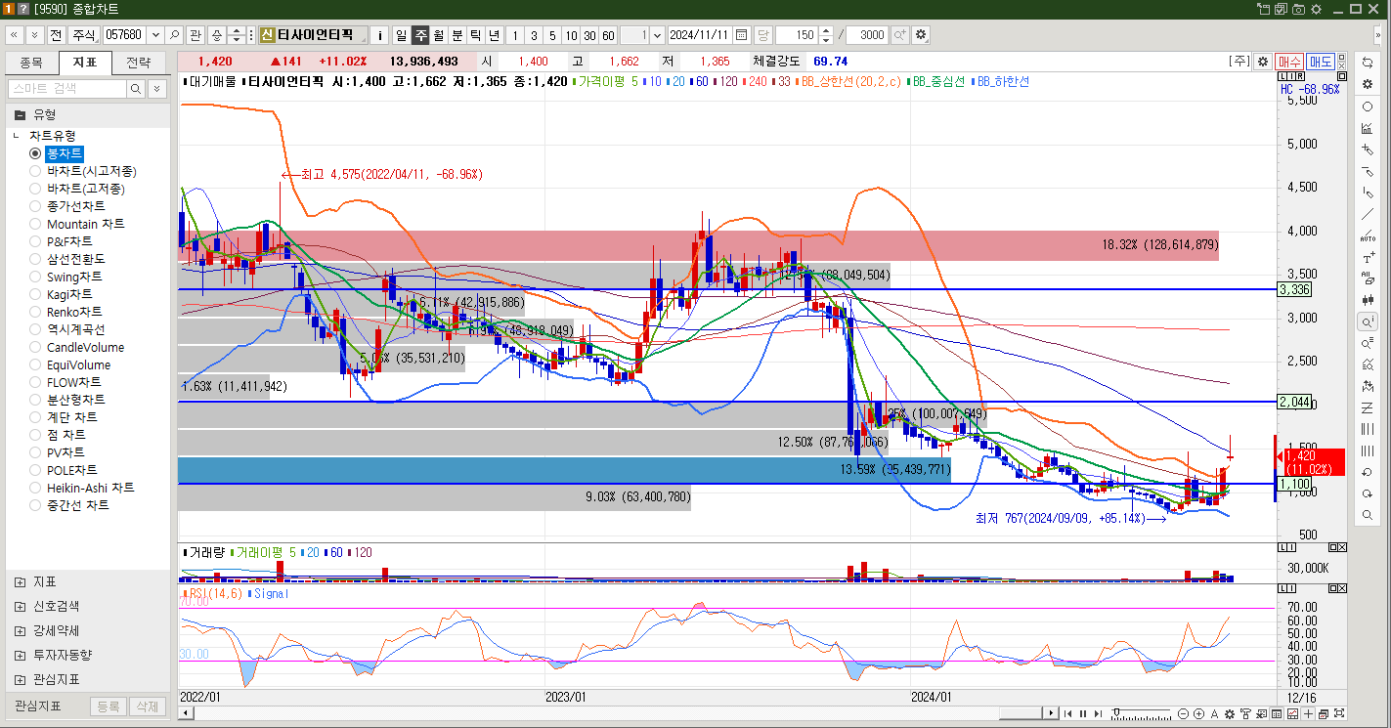Click the horizontal chart scrollbar right arrow

click(x=1051, y=712)
